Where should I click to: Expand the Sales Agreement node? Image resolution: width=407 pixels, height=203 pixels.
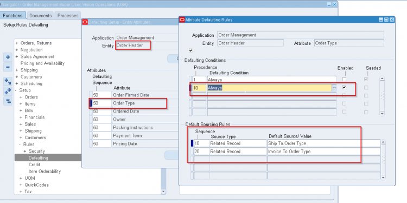17,56
